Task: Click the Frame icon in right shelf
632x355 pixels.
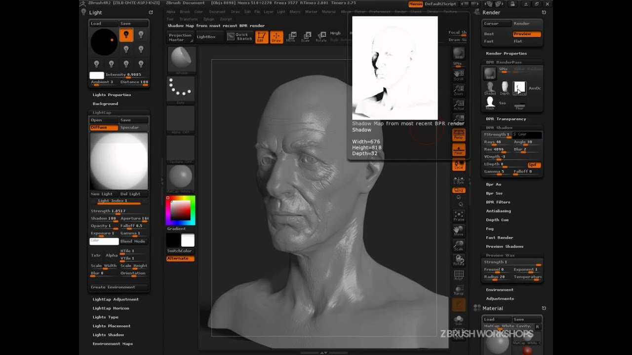Action: [459, 215]
